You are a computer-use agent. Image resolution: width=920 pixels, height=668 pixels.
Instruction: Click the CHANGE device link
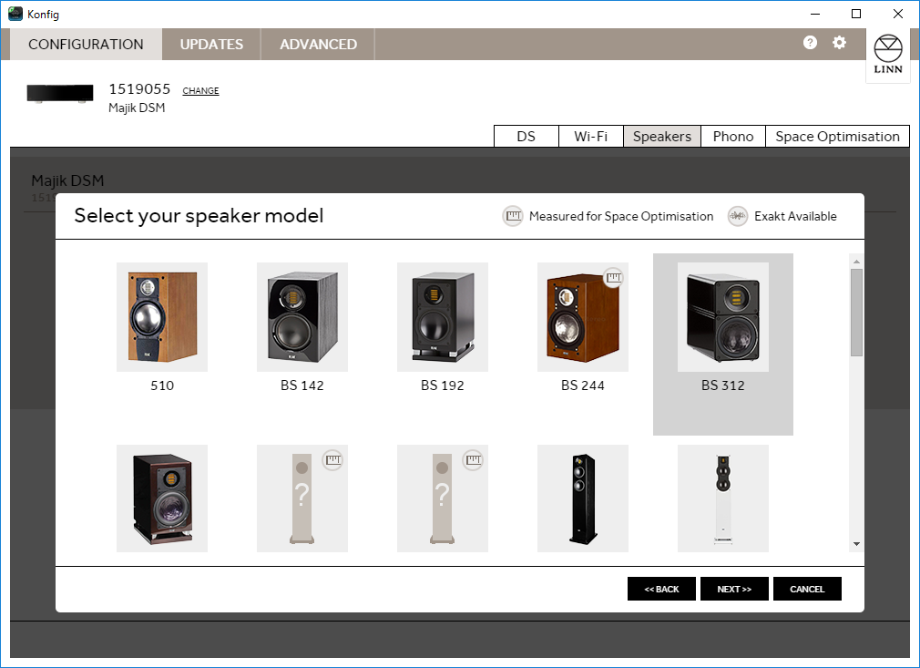[200, 90]
